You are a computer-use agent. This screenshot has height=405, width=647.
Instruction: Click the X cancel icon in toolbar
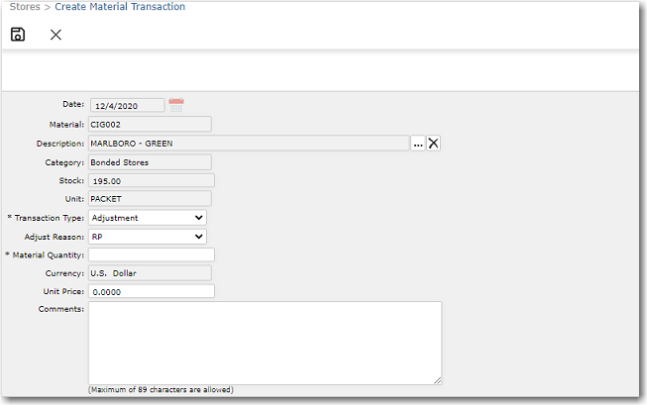tap(55, 35)
